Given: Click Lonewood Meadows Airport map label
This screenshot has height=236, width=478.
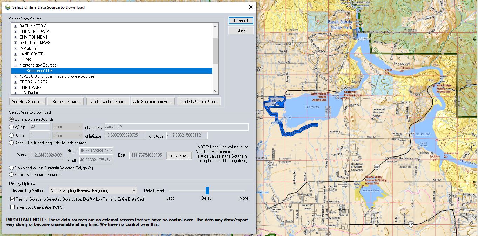Looking at the screenshot, I should point(379,112).
